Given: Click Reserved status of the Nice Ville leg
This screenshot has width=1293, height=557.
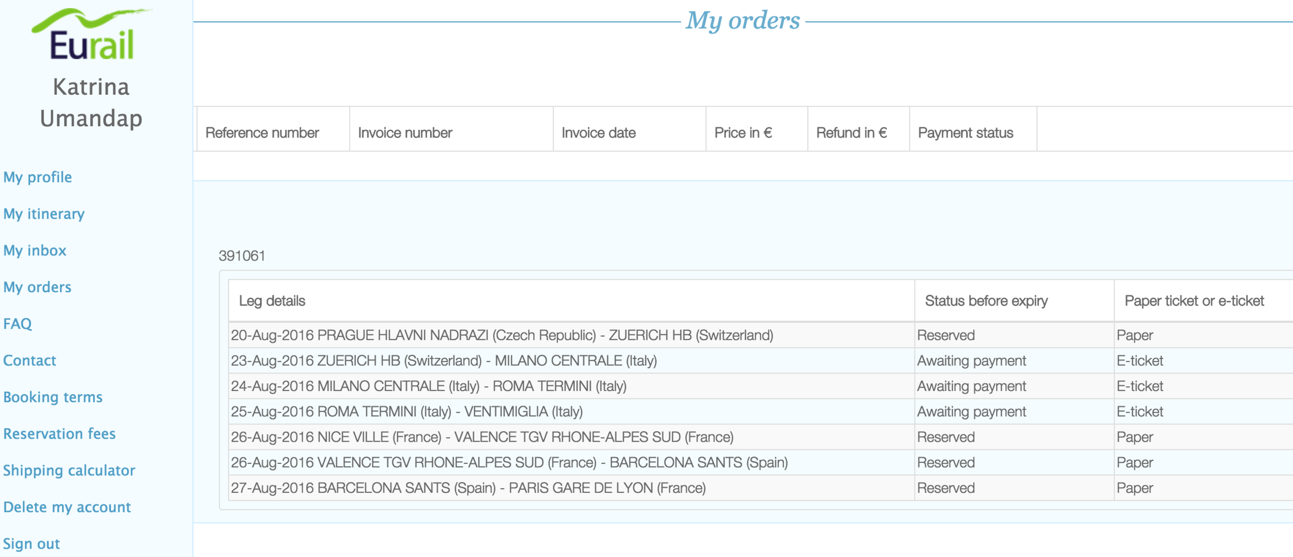Looking at the screenshot, I should (x=946, y=437).
